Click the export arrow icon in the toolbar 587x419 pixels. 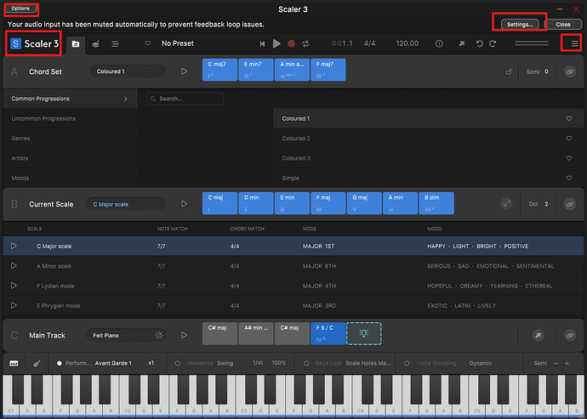(x=462, y=44)
